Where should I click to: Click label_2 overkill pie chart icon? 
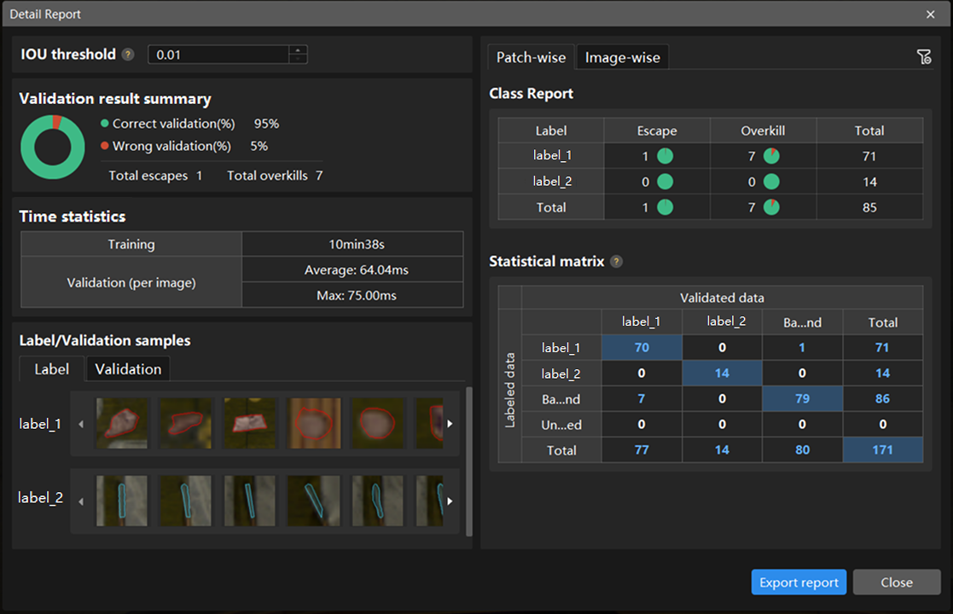coord(771,182)
